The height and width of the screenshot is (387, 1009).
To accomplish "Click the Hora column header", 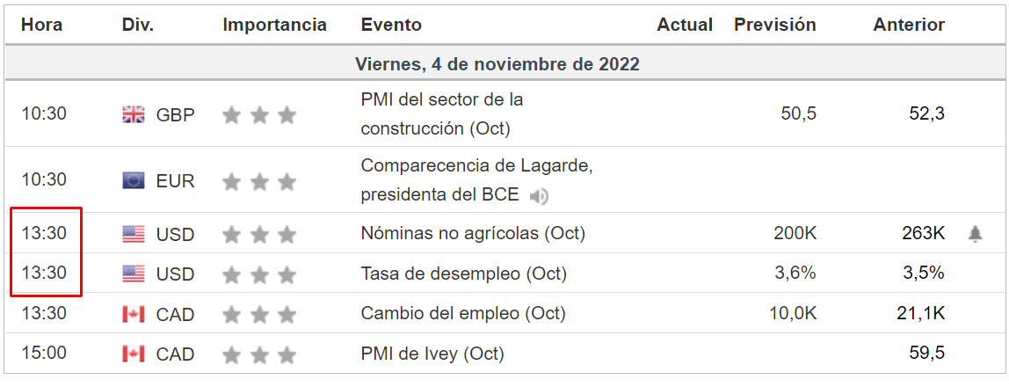I will pos(42,26).
